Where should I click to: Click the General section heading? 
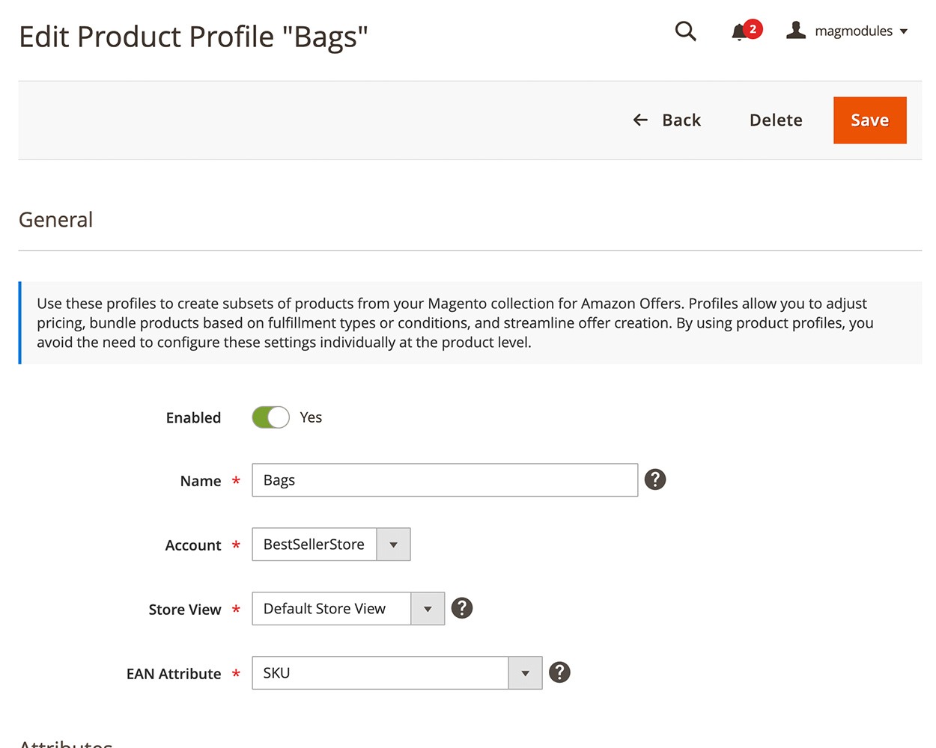[x=56, y=220]
